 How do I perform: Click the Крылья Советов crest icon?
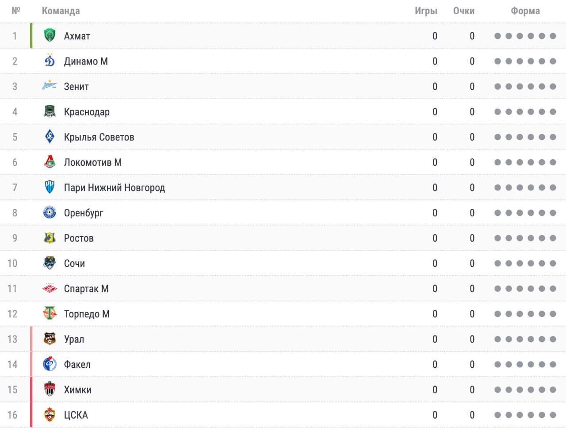(x=50, y=137)
